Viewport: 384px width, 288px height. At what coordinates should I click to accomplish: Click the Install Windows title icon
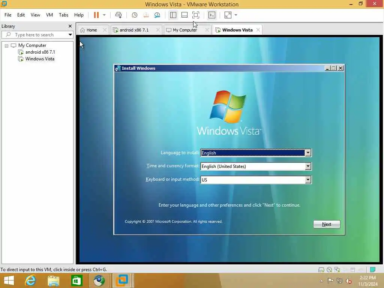[118, 68]
